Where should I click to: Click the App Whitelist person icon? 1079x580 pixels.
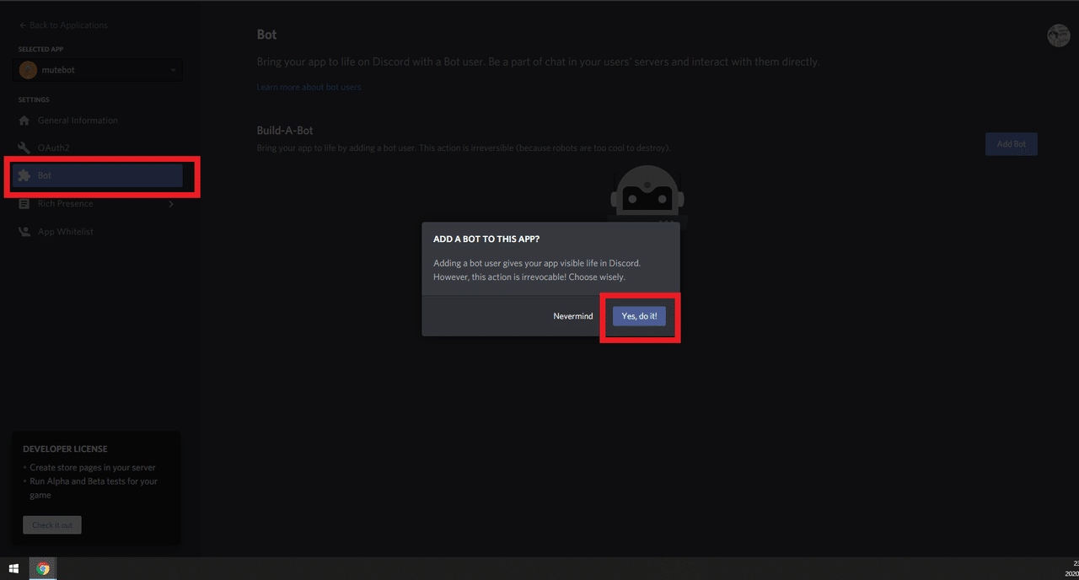pos(24,231)
